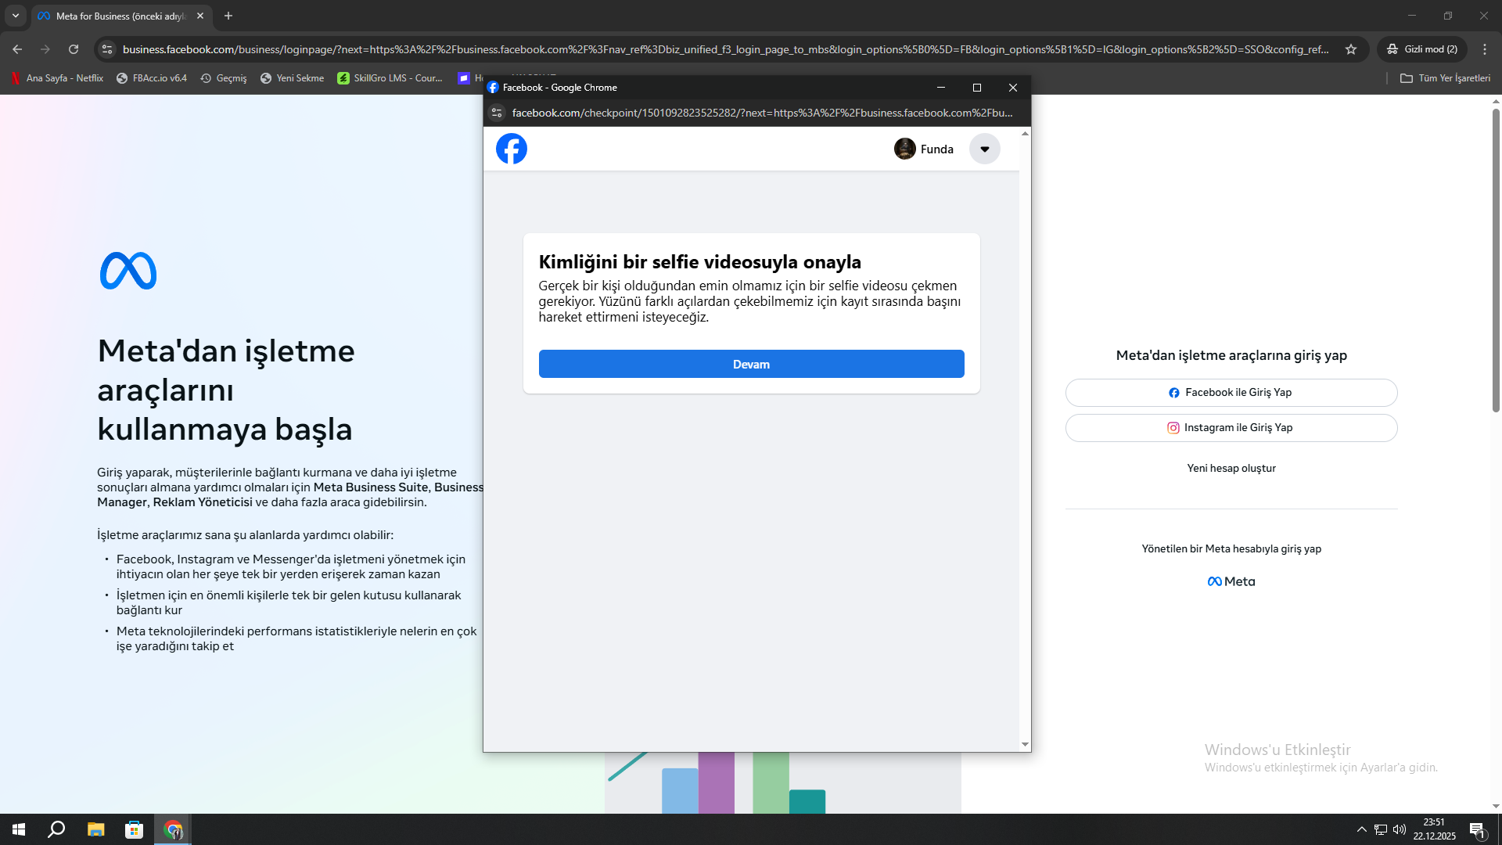The width and height of the screenshot is (1502, 845).
Task: Open the Chrome three-dot menu
Action: coord(1485,49)
